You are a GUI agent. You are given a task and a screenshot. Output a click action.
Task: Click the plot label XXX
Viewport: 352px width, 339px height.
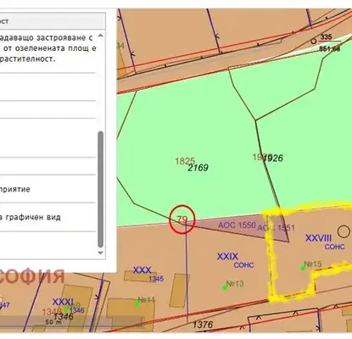(x=142, y=270)
